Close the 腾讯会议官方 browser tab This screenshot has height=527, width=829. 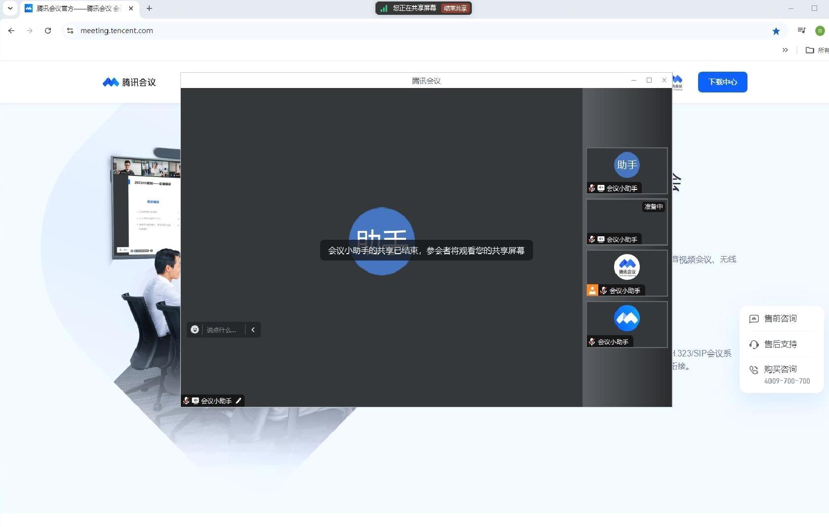[131, 8]
